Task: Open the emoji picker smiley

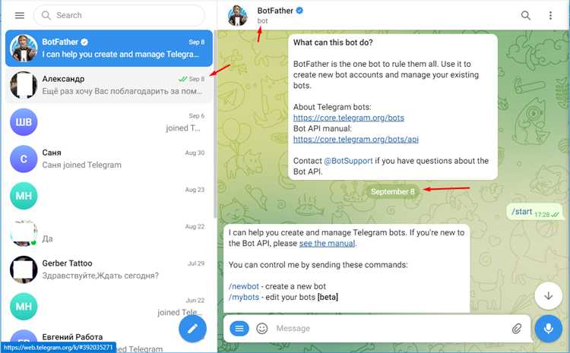Action: (261, 328)
